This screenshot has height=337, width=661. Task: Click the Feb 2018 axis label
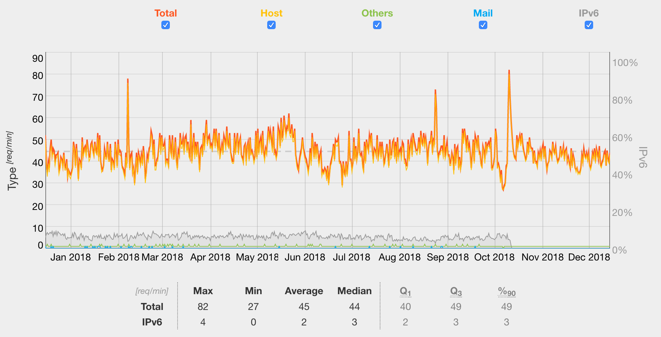tap(119, 257)
